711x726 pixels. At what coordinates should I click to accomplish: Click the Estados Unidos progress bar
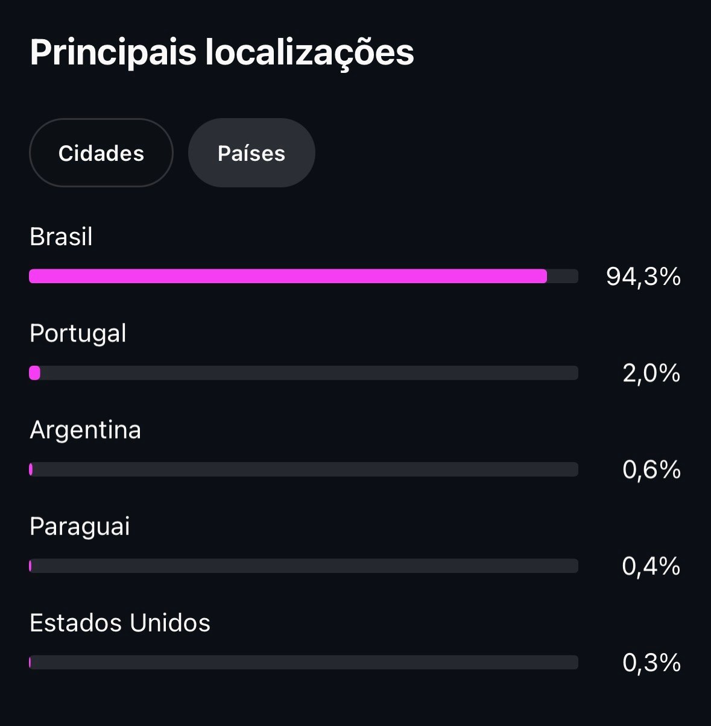[304, 662]
